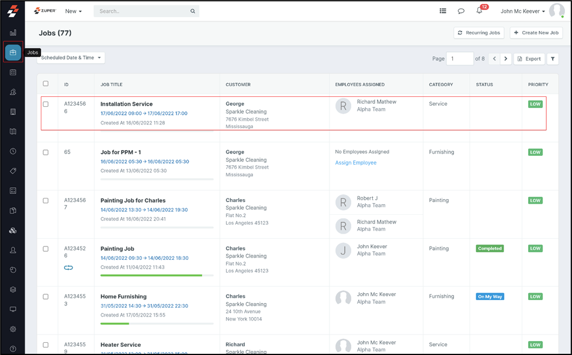Viewport: 572px width, 355px height.
Task: Go to next page arrow
Action: pos(506,59)
